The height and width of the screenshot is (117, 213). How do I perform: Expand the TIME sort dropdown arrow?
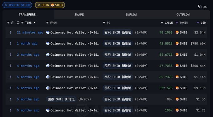pyautogui.click(x=34, y=23)
